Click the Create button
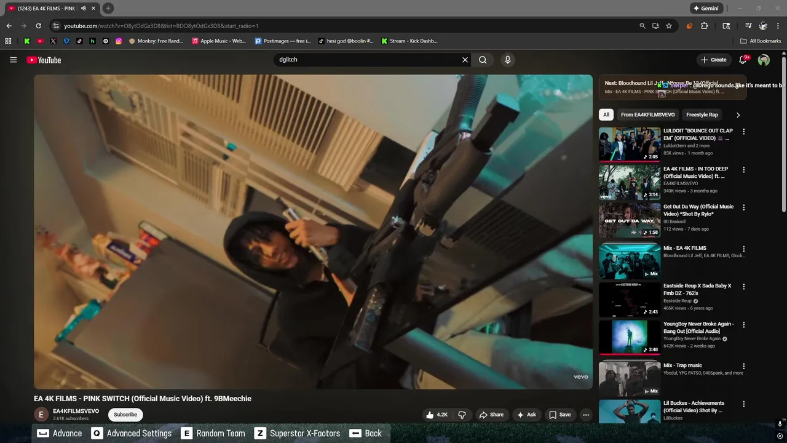This screenshot has height=443, width=787. 713,60
